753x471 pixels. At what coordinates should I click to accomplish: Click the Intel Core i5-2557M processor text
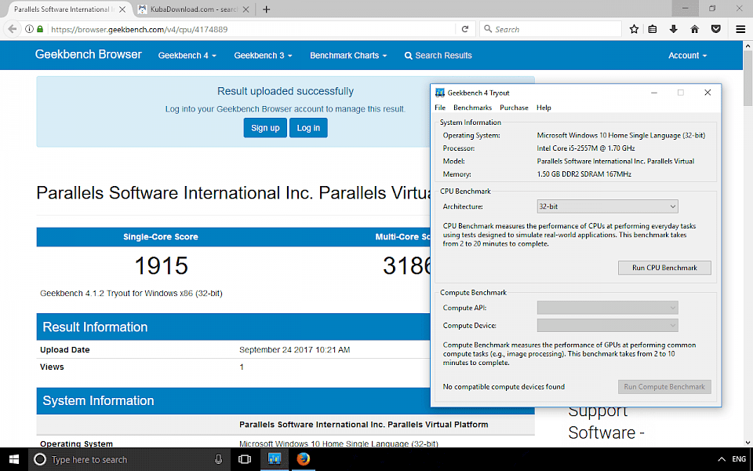(586, 148)
